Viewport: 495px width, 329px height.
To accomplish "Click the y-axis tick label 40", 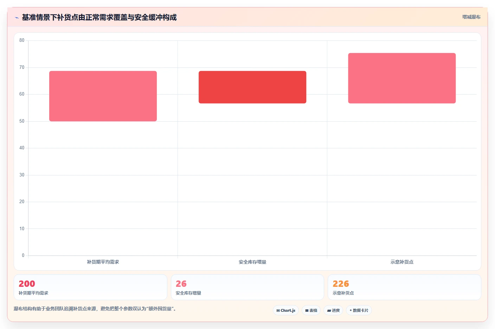I will 22,148.
